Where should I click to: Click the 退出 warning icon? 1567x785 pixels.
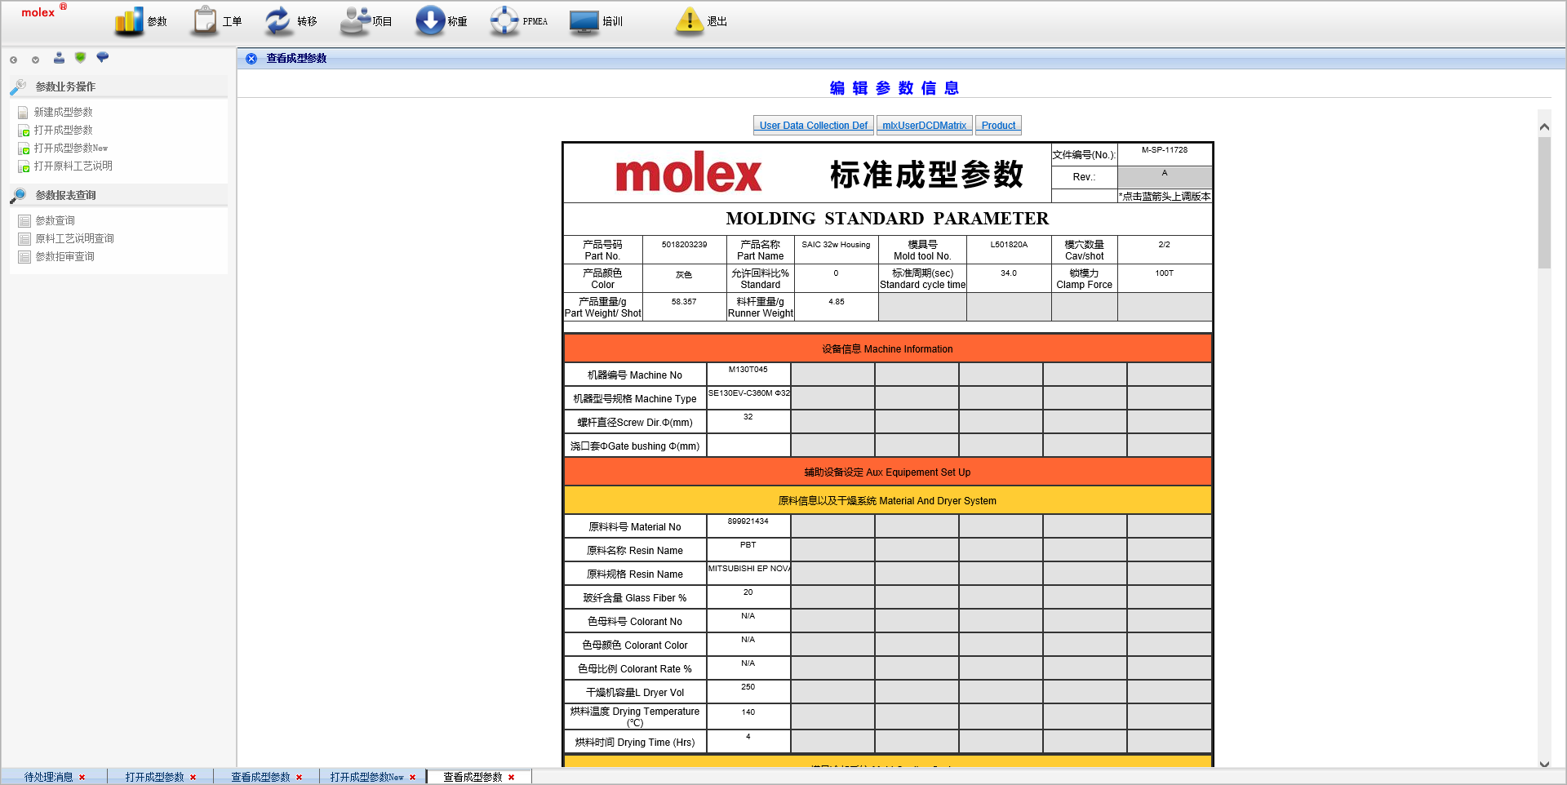[690, 21]
